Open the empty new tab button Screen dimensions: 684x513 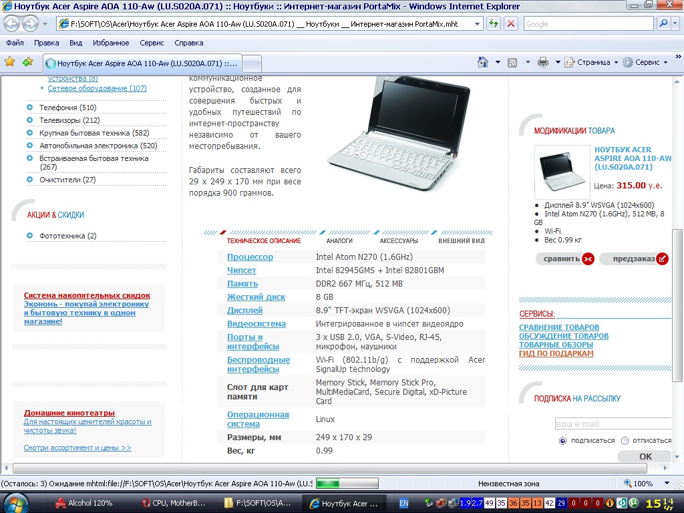click(x=252, y=63)
